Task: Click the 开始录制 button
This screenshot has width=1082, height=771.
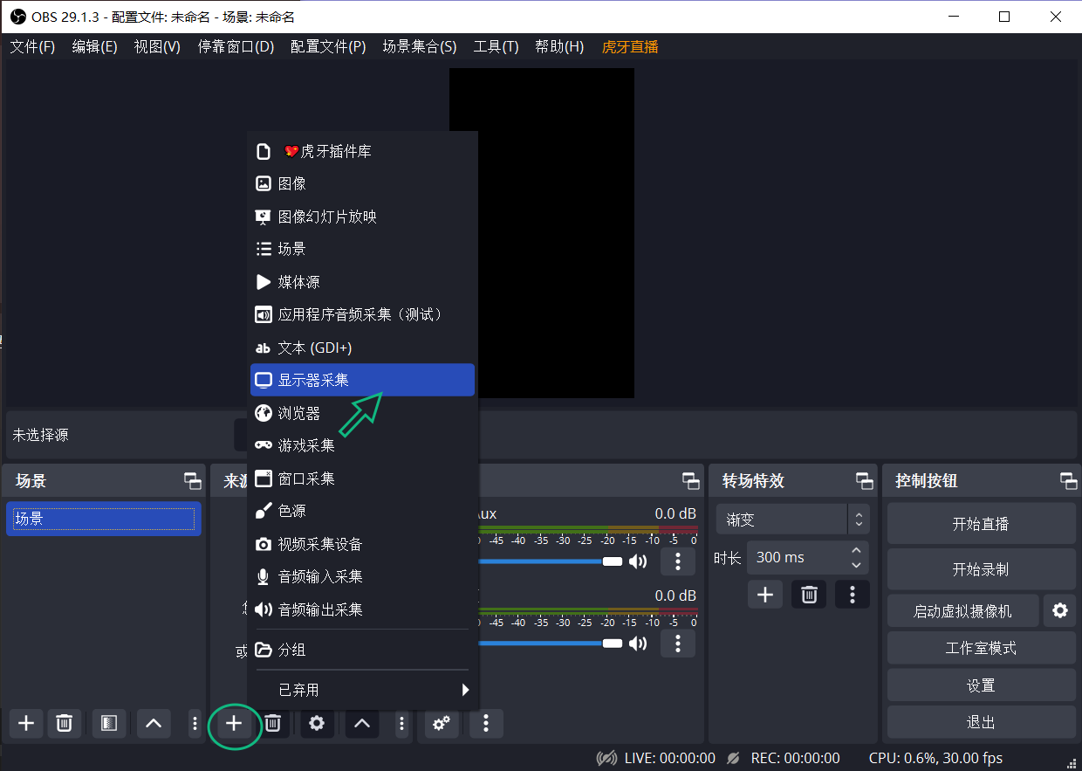Action: point(980,569)
